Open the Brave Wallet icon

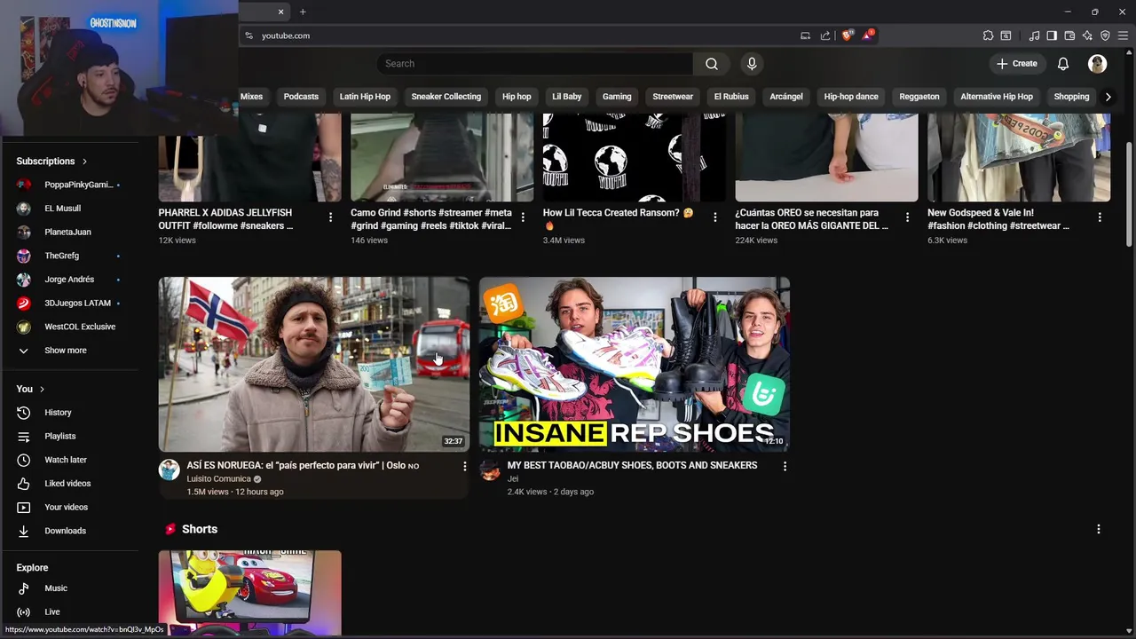point(1069,35)
